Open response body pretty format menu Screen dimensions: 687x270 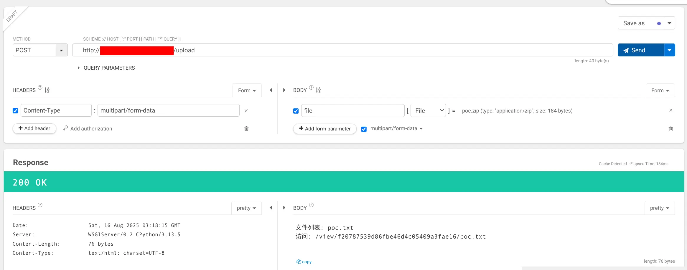pyautogui.click(x=659, y=208)
